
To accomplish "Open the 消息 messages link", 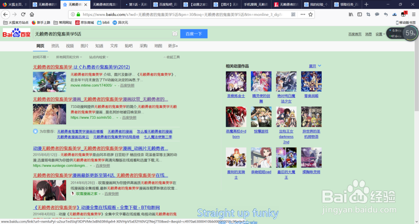I will tap(368, 34).
